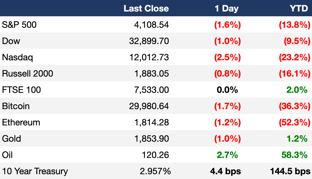Select Treasury YTD value 144.5 bps
This screenshot has height=179, width=312.
pyautogui.click(x=291, y=171)
